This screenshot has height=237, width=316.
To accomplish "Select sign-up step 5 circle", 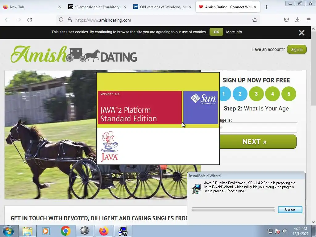I will (x=289, y=94).
